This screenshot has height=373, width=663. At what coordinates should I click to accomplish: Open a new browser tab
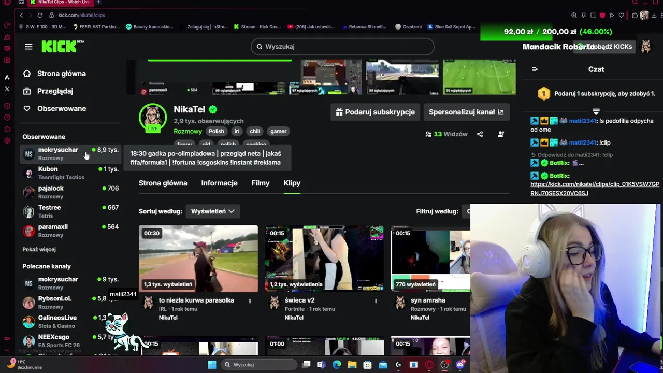pyautogui.click(x=98, y=2)
